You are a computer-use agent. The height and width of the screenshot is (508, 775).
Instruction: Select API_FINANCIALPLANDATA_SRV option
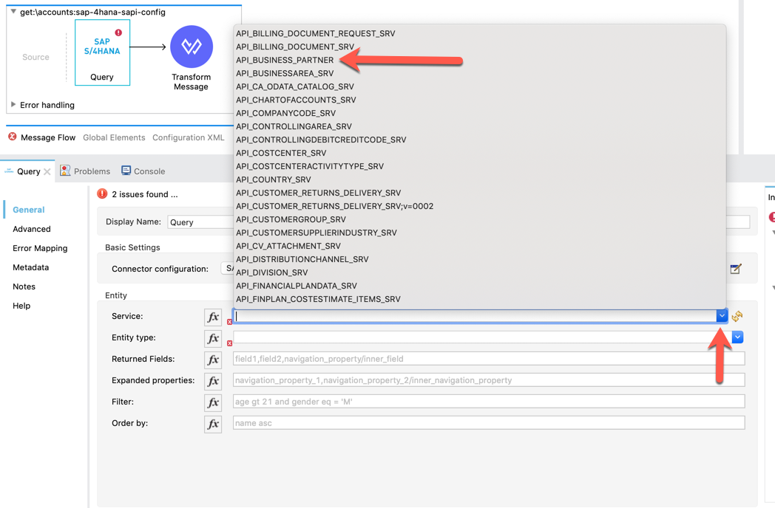point(296,286)
